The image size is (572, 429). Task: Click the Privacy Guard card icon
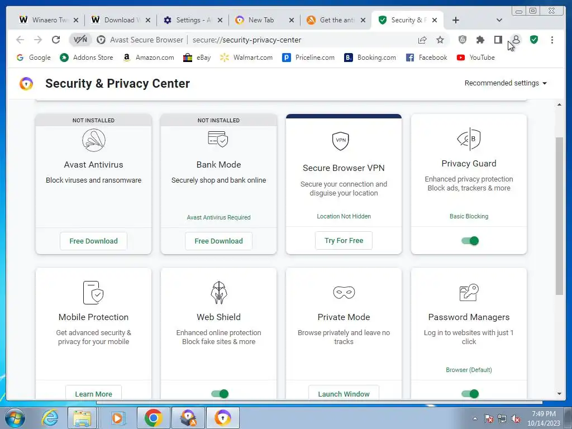[469, 139]
